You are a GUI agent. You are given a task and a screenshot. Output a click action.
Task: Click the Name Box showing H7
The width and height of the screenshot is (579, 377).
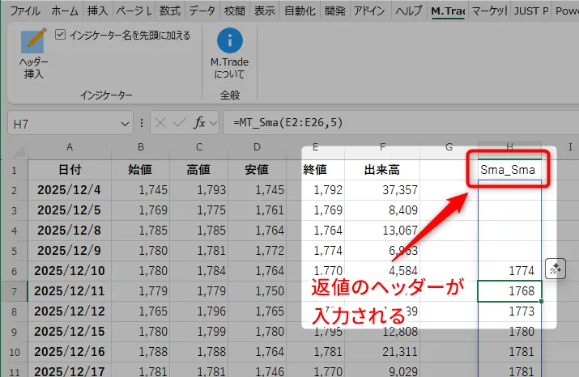coord(70,123)
